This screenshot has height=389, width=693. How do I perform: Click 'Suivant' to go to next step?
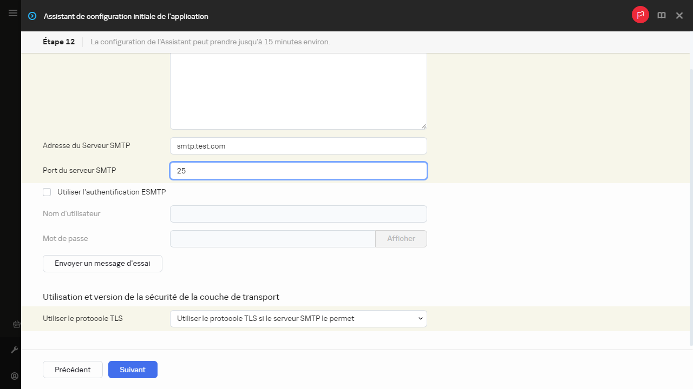[x=133, y=370]
